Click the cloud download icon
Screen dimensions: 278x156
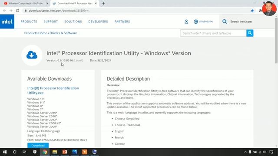pyautogui.click(x=32, y=55)
